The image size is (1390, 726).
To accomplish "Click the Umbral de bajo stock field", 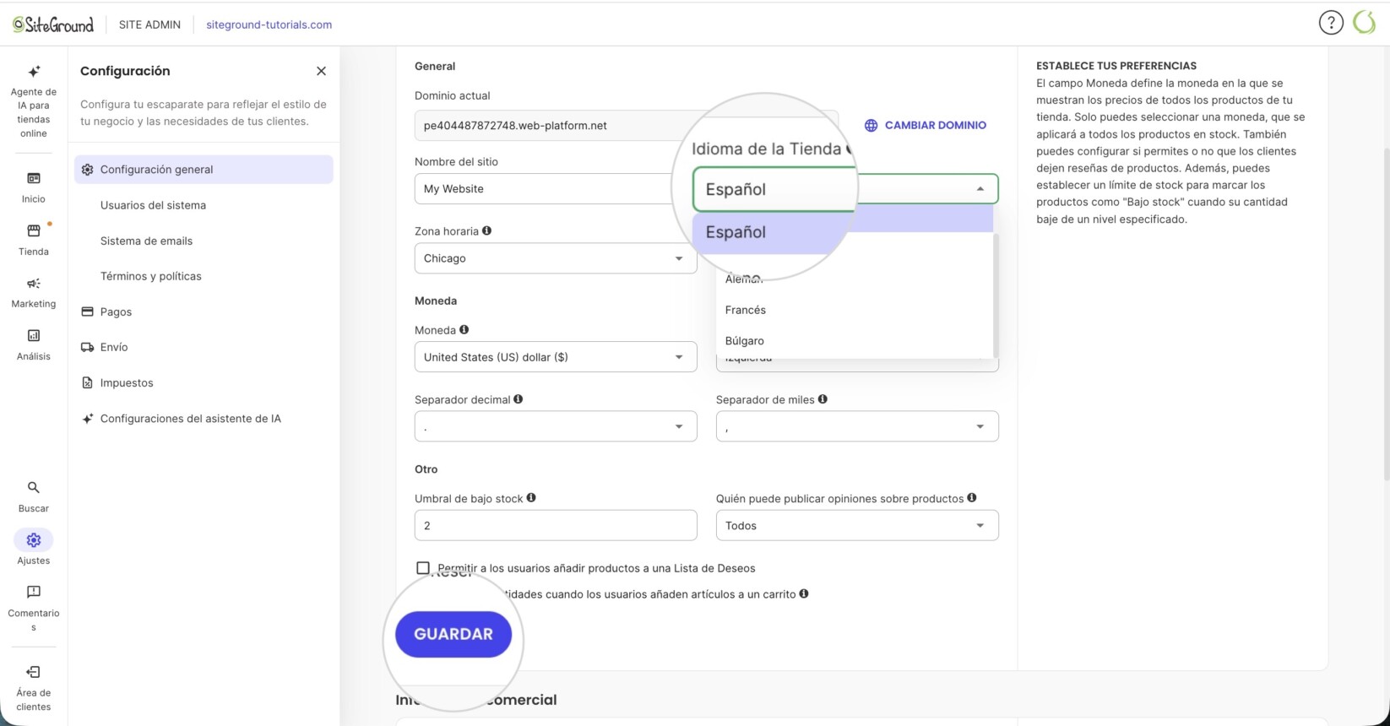I will click(x=556, y=526).
